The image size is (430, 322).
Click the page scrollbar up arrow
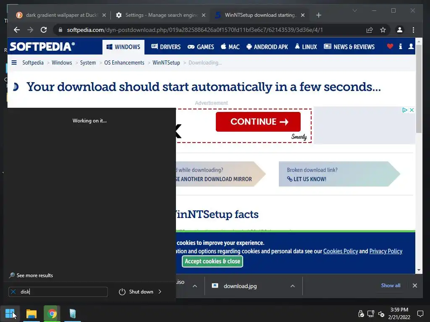419,42
